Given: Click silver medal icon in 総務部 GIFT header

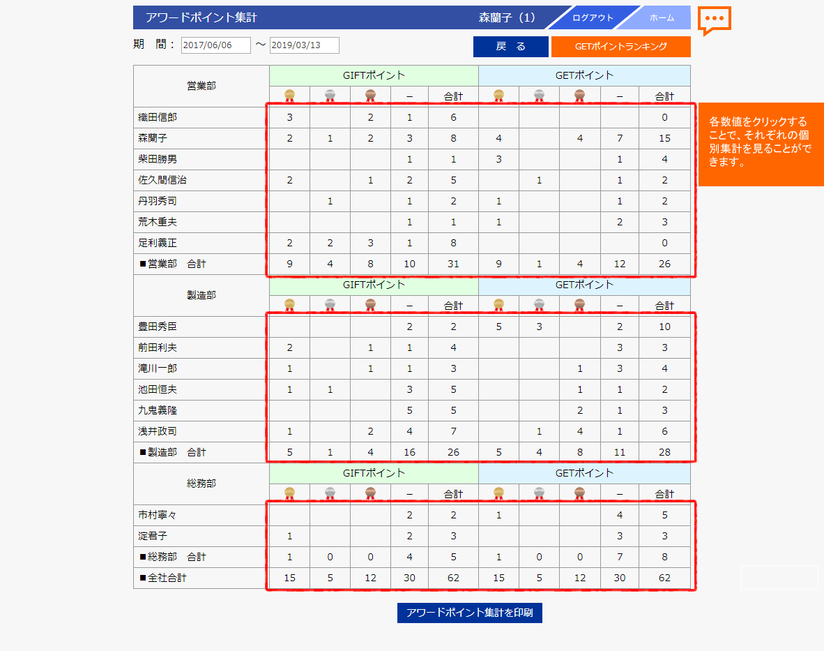Looking at the screenshot, I should [330, 494].
